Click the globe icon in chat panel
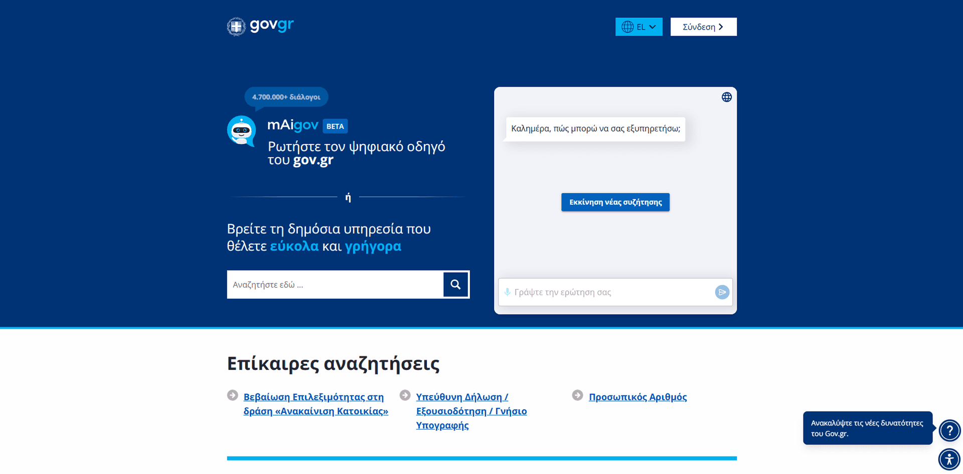 click(x=726, y=97)
